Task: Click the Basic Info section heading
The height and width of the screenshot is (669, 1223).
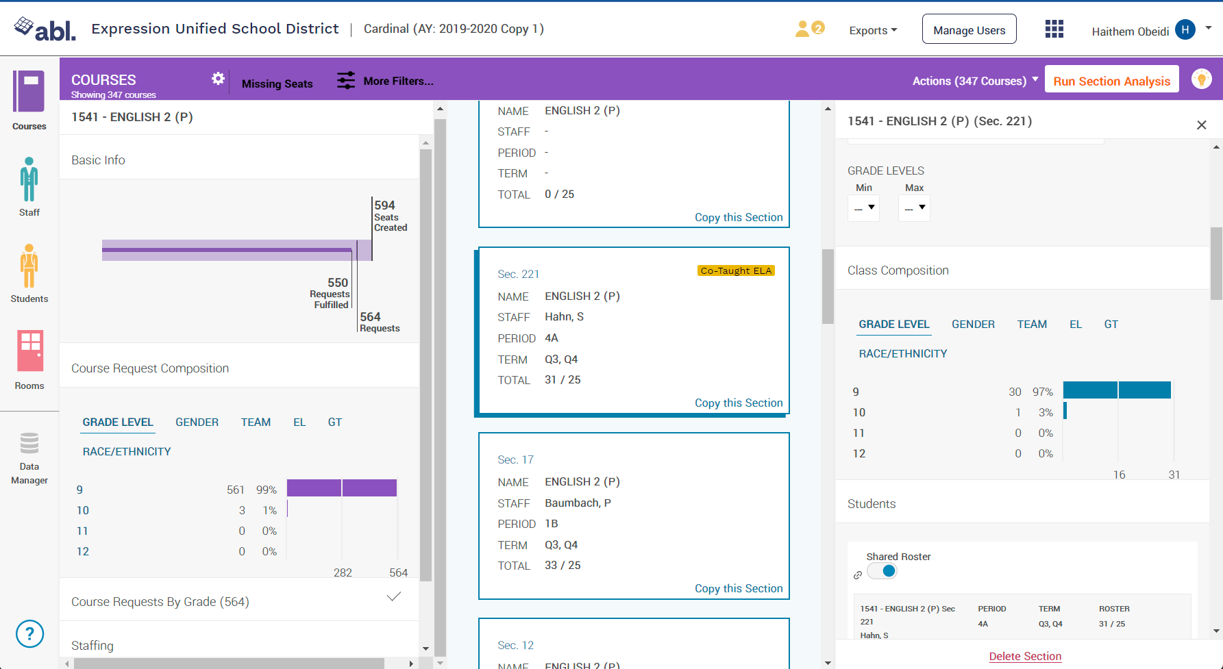Action: (98, 160)
